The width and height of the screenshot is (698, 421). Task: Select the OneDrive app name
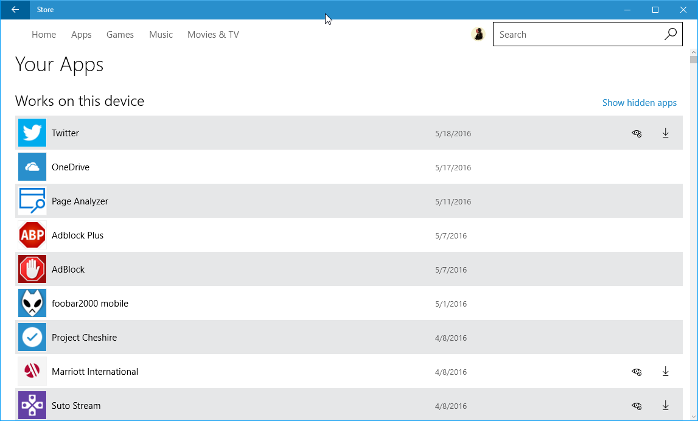[71, 167]
